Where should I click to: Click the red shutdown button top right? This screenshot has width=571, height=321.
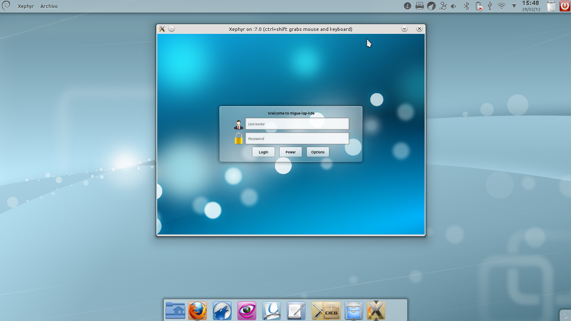point(566,6)
